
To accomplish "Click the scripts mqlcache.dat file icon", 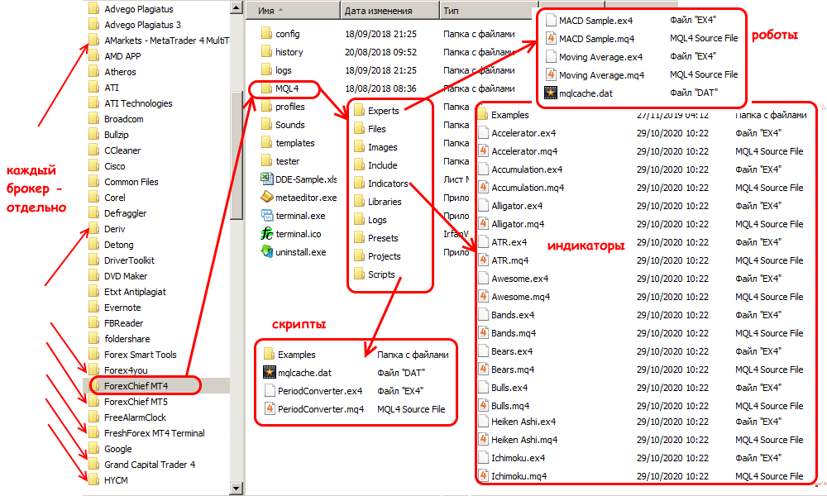I will click(270, 373).
